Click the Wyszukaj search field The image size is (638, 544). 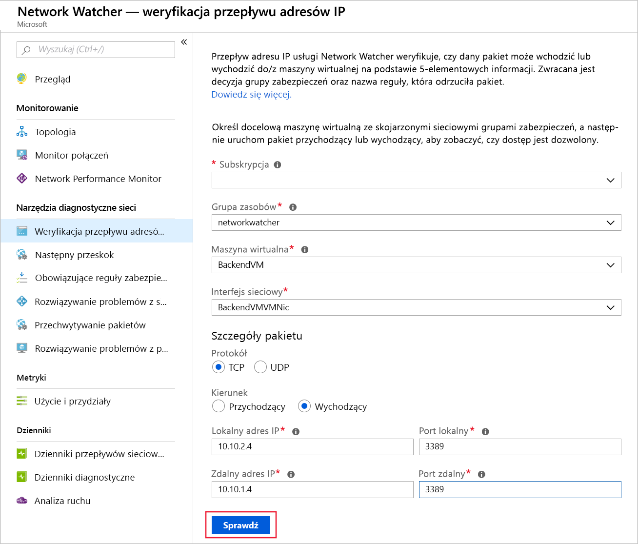click(96, 49)
